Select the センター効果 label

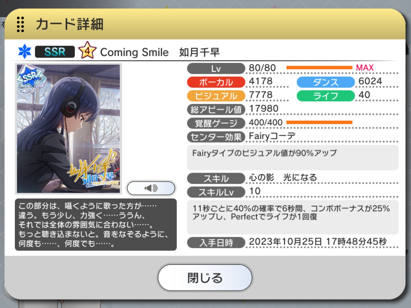tap(216, 137)
